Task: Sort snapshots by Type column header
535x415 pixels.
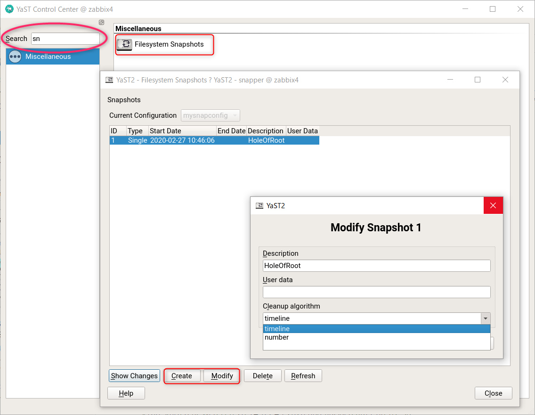Action: pos(137,131)
